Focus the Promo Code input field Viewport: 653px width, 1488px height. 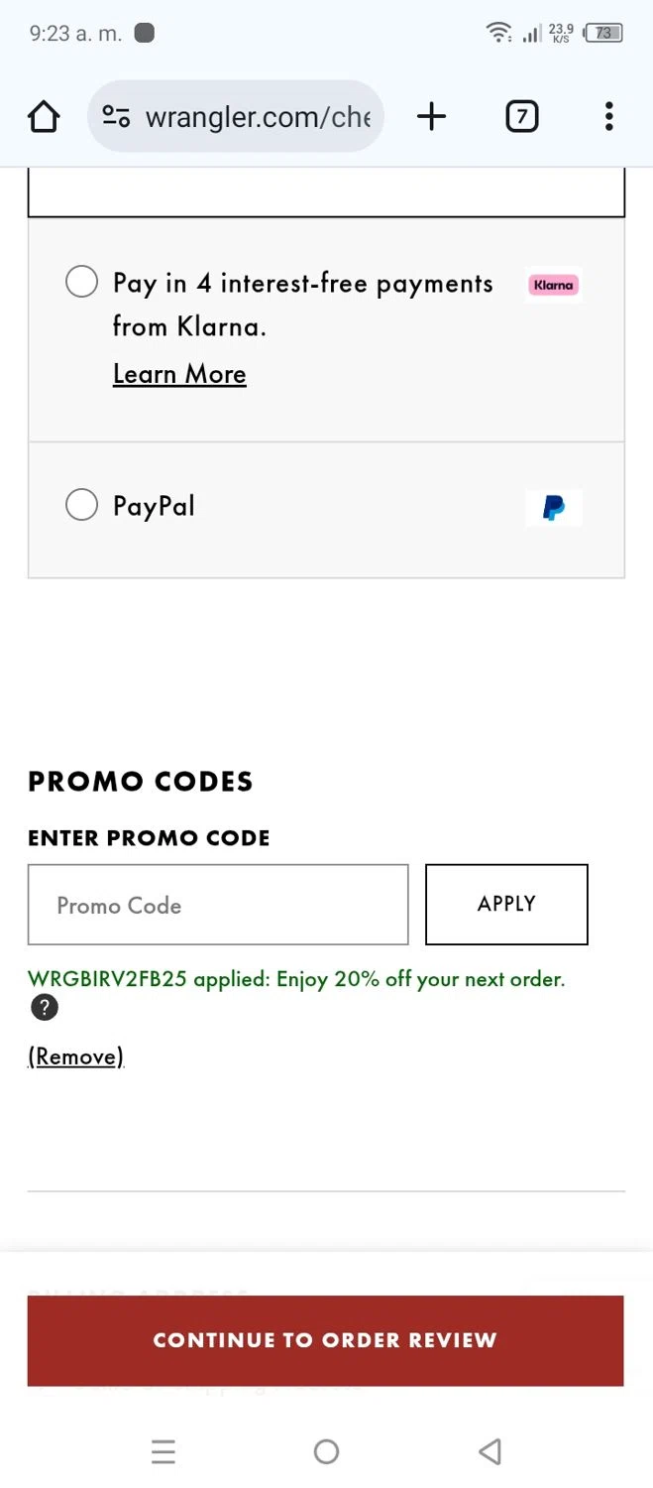pos(218,905)
